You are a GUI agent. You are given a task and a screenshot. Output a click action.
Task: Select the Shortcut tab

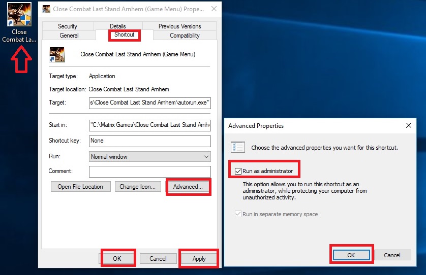tap(125, 35)
